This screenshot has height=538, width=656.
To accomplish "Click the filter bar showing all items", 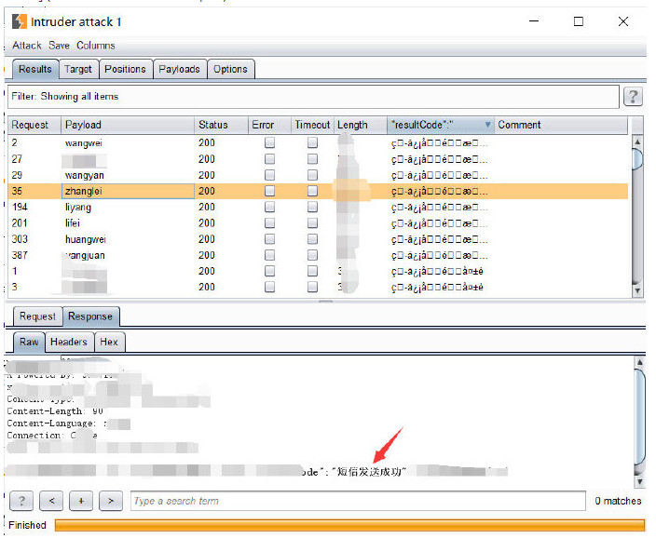I will (x=313, y=97).
